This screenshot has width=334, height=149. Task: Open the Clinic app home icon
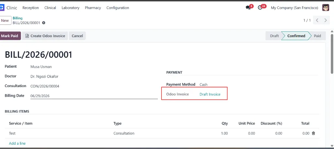[2, 8]
